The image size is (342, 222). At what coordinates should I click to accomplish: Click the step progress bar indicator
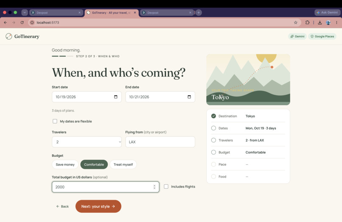pos(63,56)
